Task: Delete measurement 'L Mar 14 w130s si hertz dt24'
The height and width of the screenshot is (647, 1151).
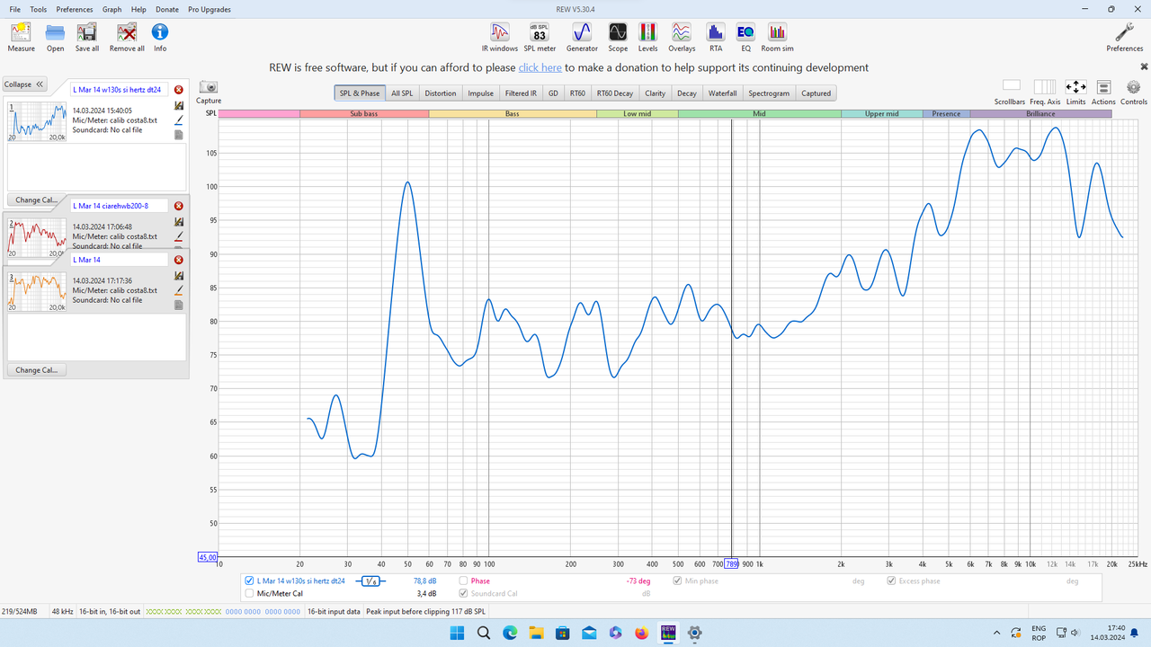Action: (x=179, y=90)
